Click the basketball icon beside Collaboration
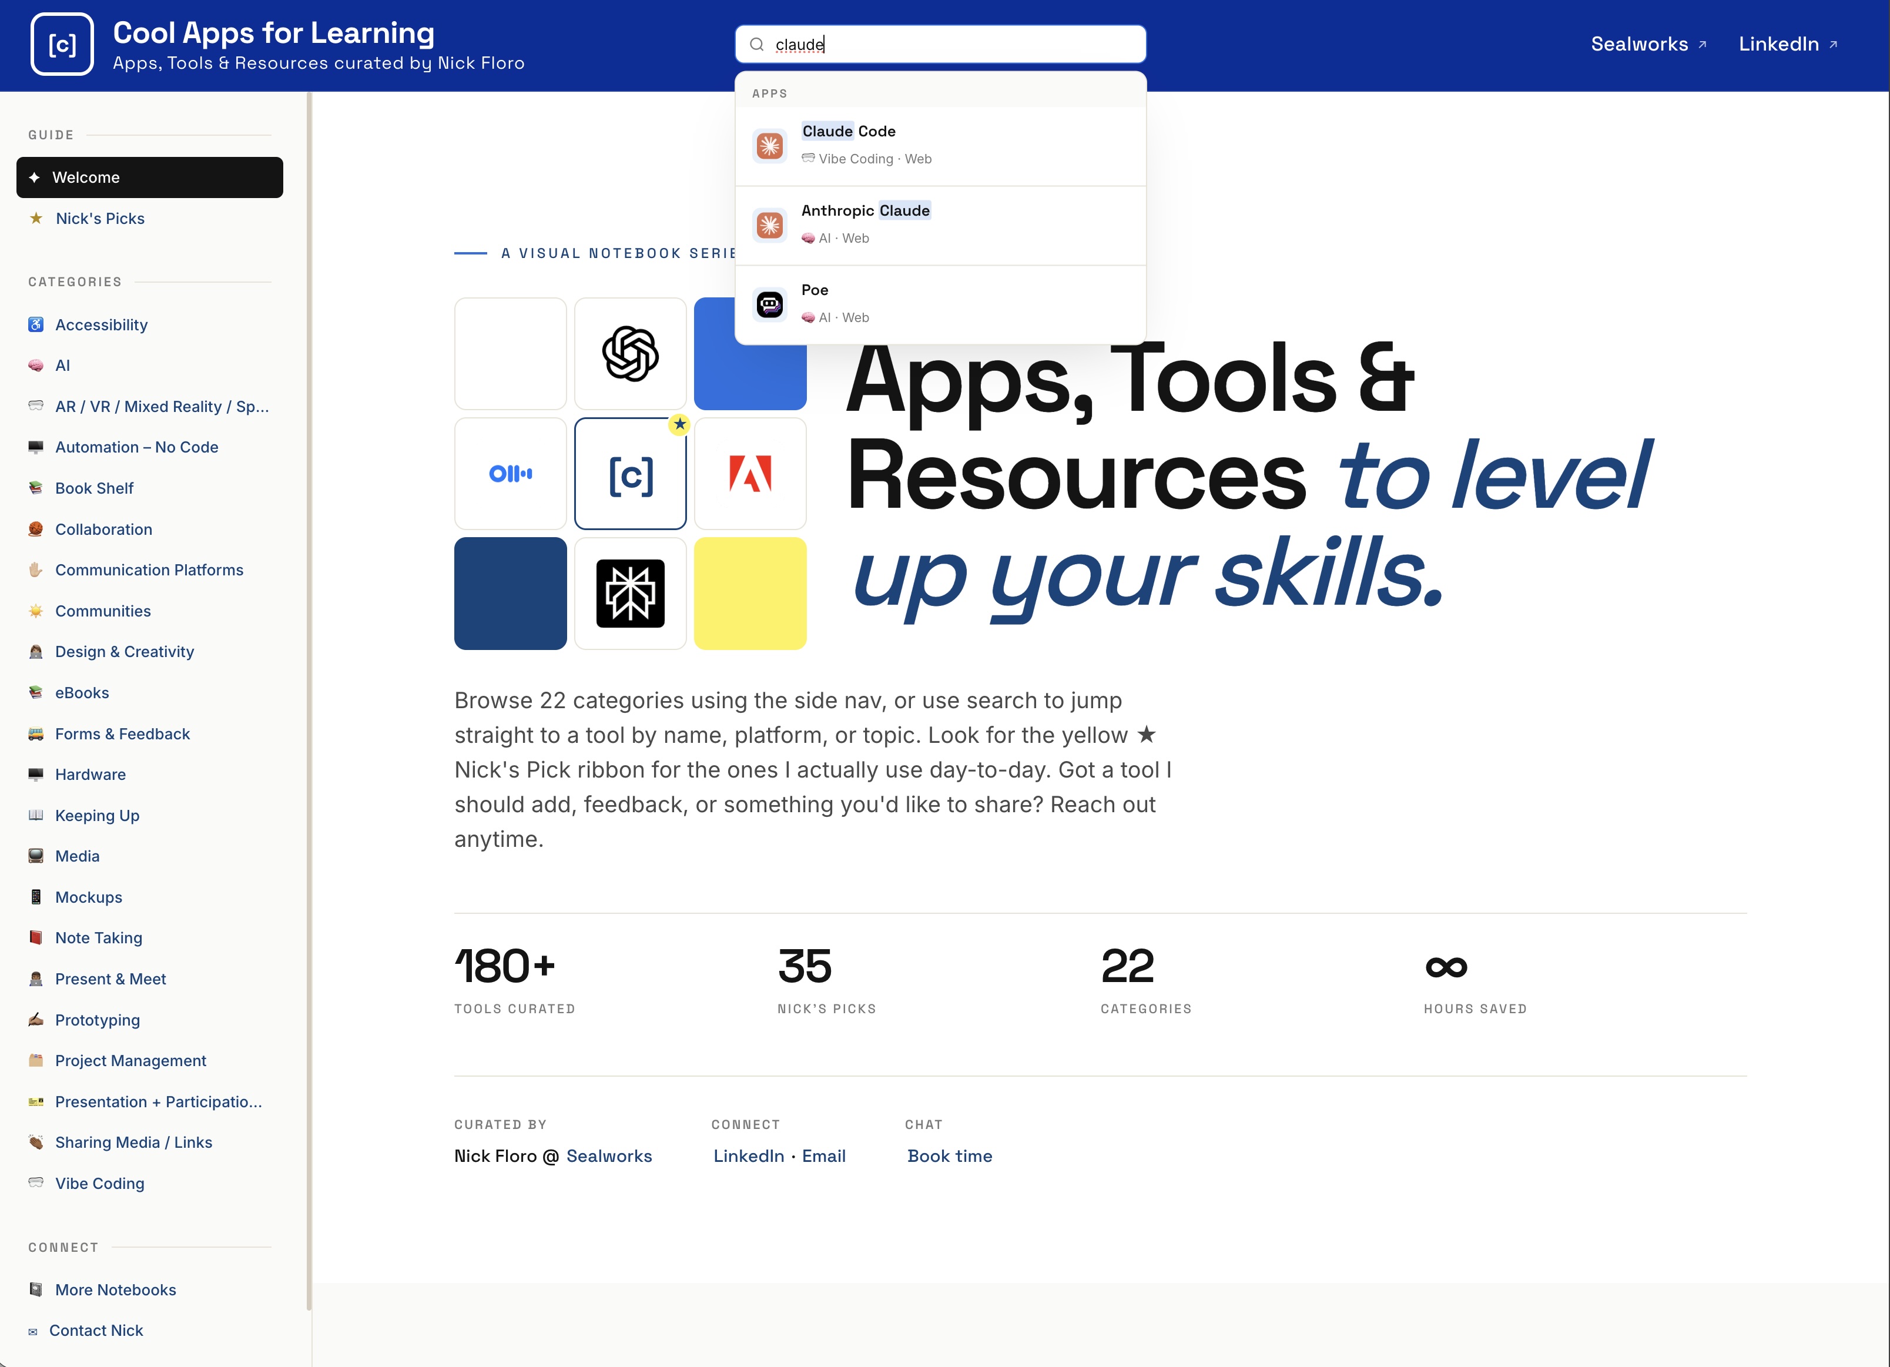Viewport: 1890px width, 1367px height. point(36,528)
